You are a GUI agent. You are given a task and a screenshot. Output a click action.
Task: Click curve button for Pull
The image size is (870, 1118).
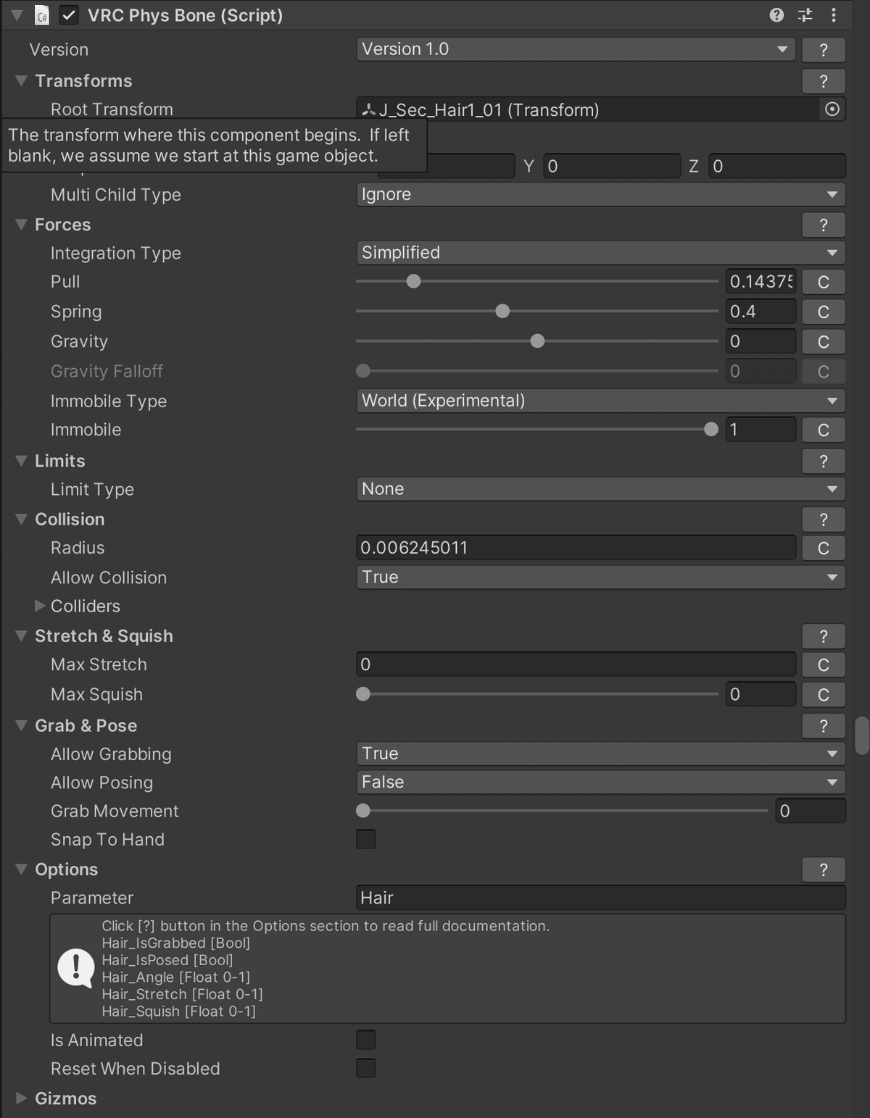[824, 282]
